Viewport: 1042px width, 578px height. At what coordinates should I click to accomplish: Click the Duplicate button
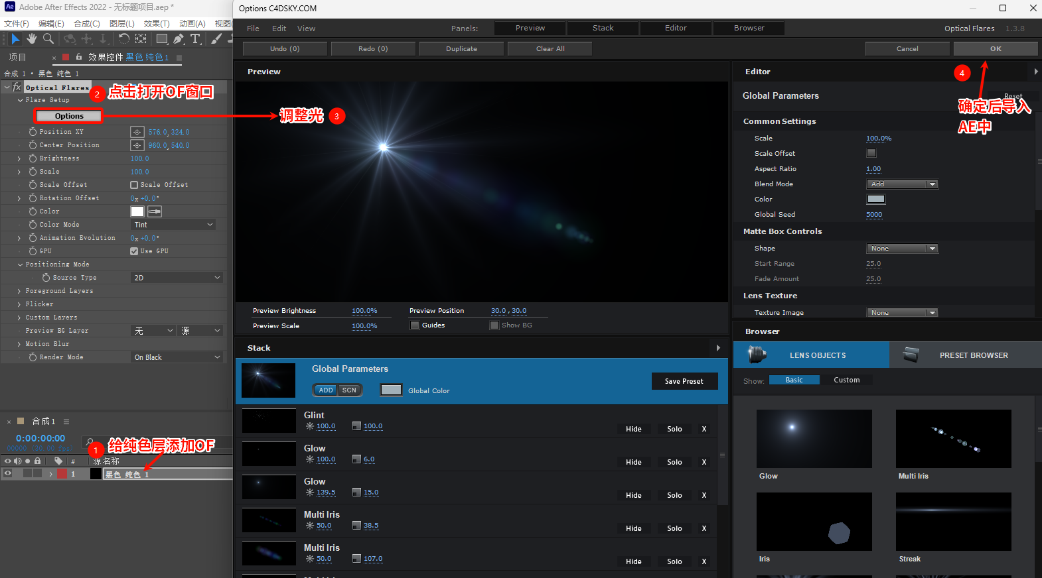click(x=461, y=48)
